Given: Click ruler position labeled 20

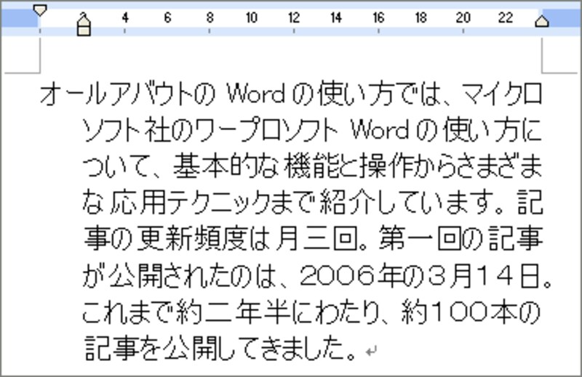Looking at the screenshot, I should pos(463,17).
